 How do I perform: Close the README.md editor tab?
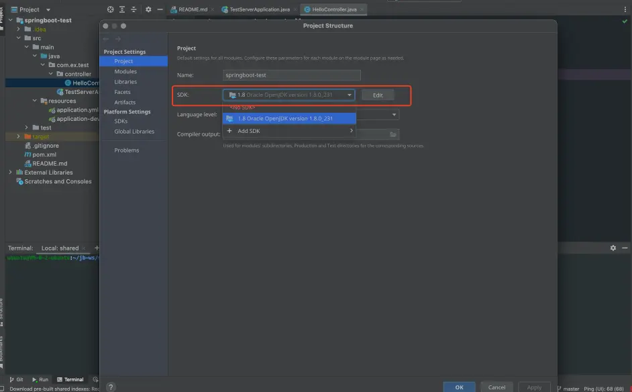[x=213, y=9]
